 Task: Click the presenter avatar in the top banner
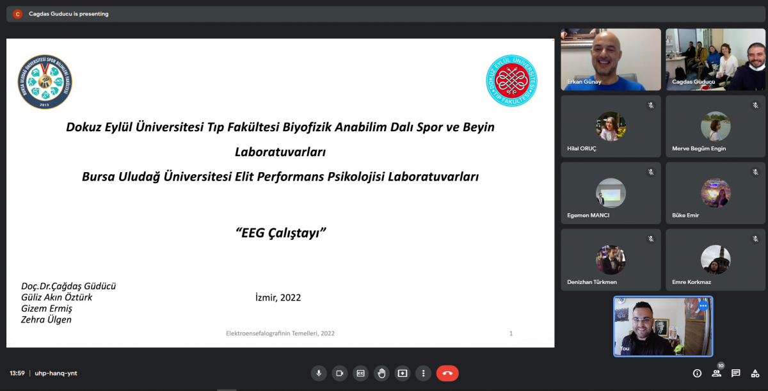tap(18, 14)
